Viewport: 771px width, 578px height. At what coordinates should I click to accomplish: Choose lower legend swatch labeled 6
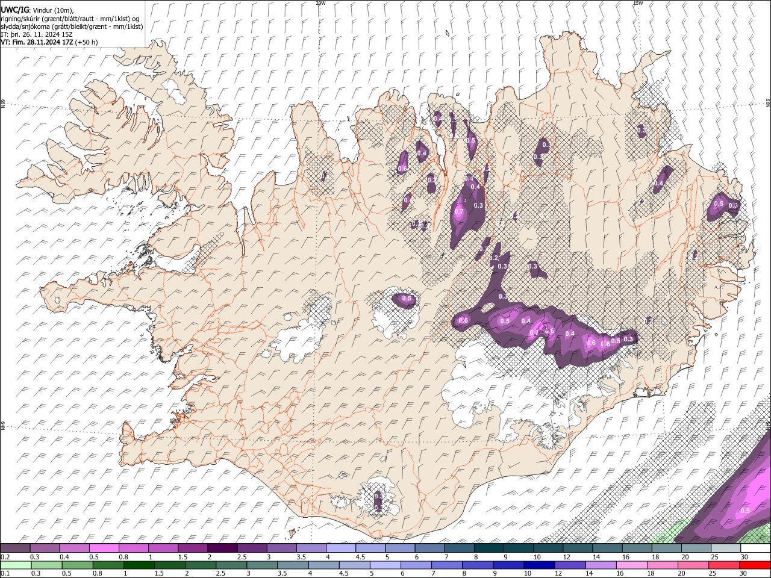416,565
